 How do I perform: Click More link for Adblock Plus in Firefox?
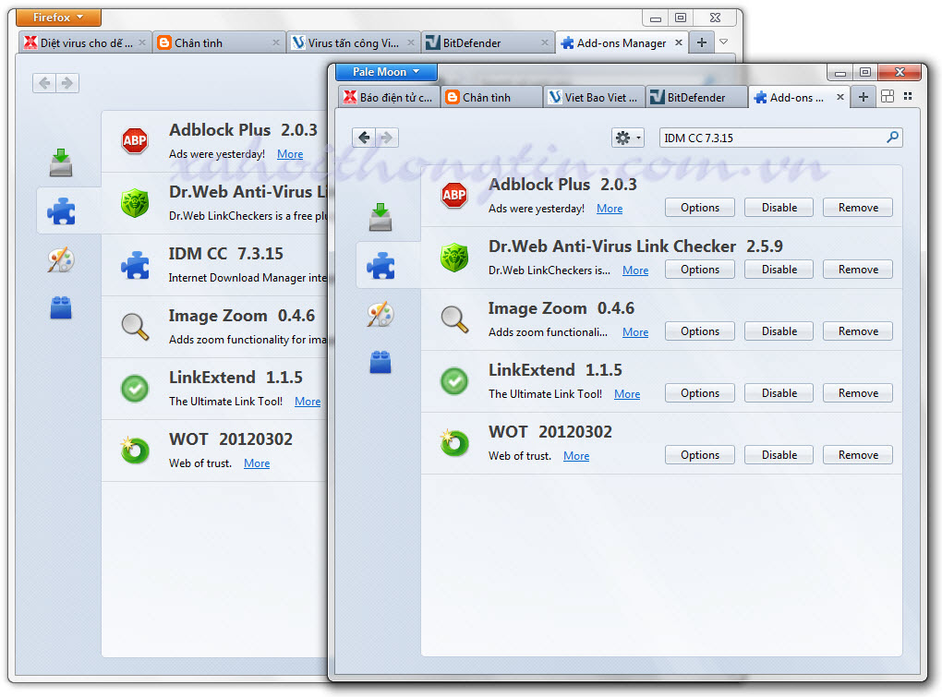[x=290, y=153]
